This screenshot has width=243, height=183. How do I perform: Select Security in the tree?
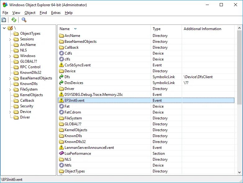click(x=27, y=106)
